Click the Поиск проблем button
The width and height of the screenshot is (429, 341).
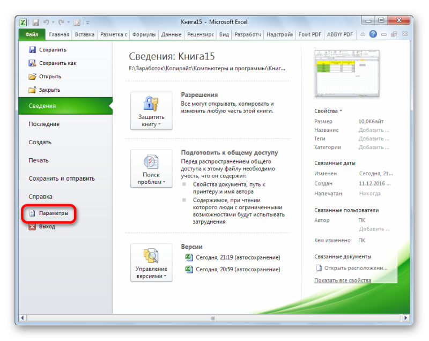tap(151, 168)
